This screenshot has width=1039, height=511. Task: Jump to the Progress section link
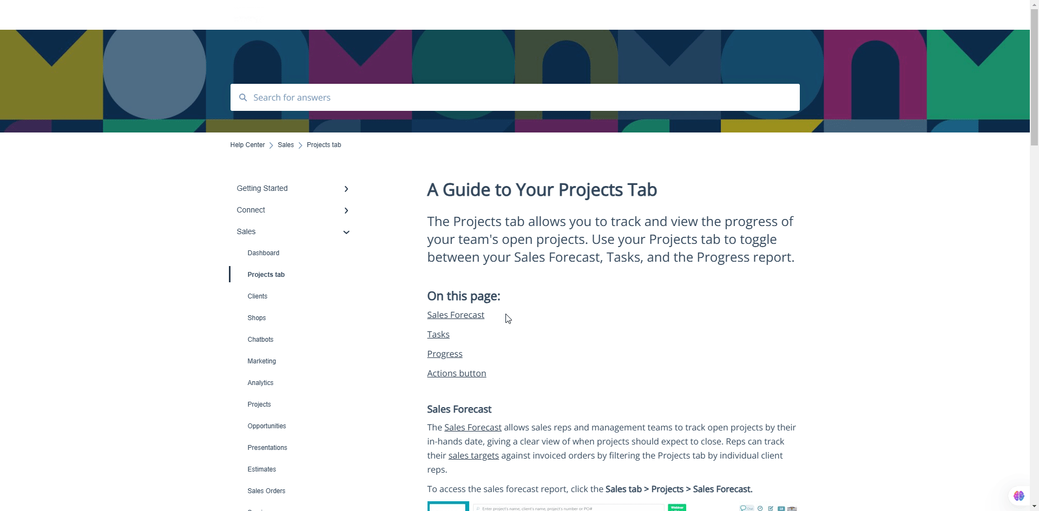pyautogui.click(x=445, y=354)
